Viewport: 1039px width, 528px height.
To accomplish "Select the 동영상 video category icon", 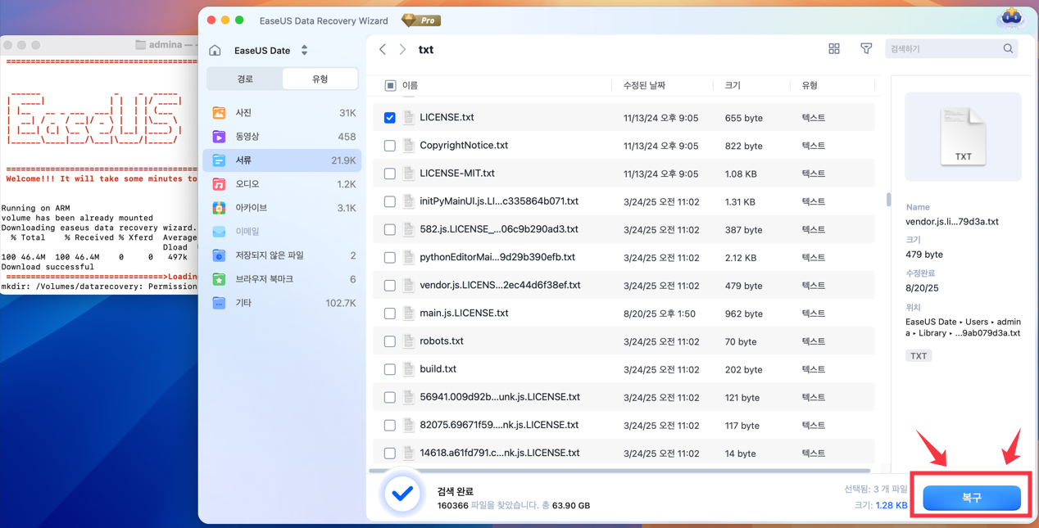I will tap(219, 137).
